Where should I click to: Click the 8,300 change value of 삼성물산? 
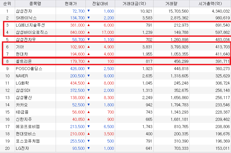[109, 98]
